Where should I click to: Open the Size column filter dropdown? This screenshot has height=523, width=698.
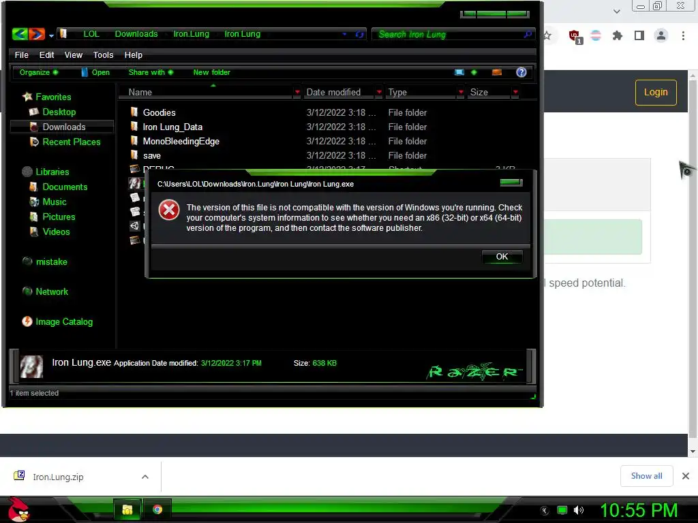[515, 92]
